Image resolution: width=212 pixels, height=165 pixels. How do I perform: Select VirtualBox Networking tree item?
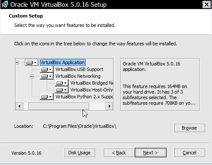point(78,76)
